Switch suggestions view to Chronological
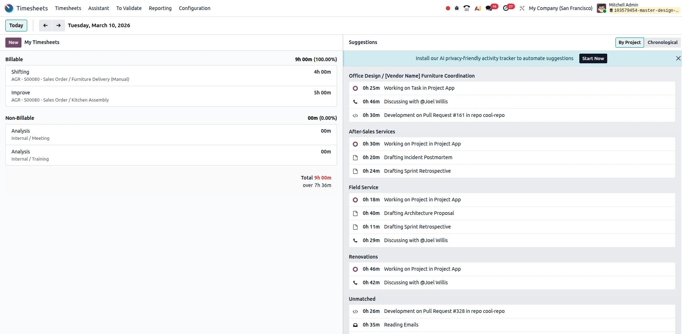 [662, 42]
